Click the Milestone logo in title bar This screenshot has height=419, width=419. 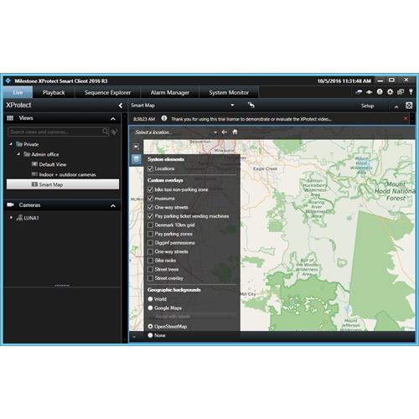point(8,80)
